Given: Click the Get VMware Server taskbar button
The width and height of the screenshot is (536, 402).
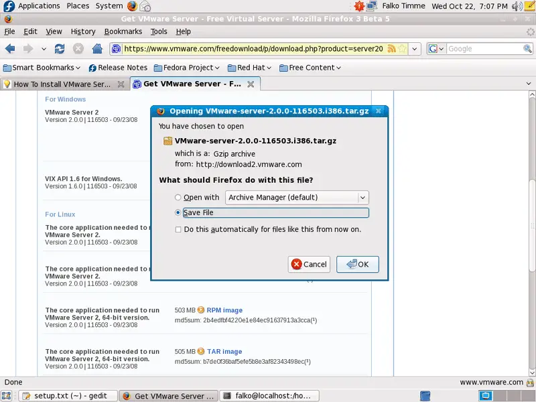Looking at the screenshot, I should point(169,396).
